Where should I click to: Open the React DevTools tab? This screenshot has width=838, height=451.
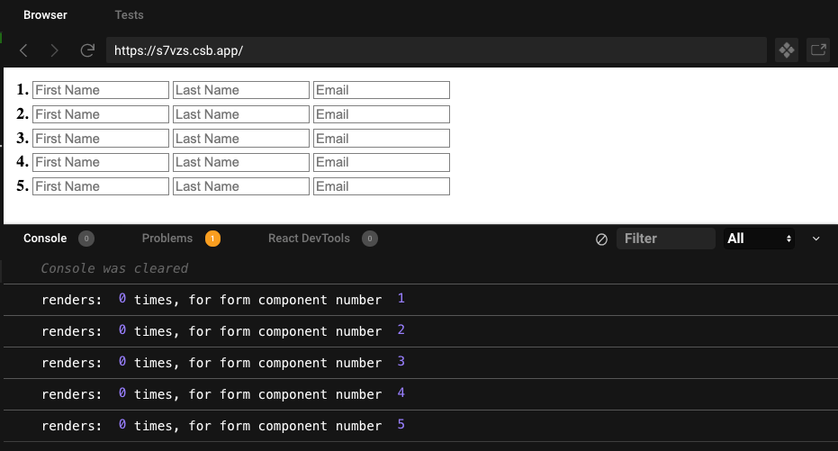pos(309,239)
